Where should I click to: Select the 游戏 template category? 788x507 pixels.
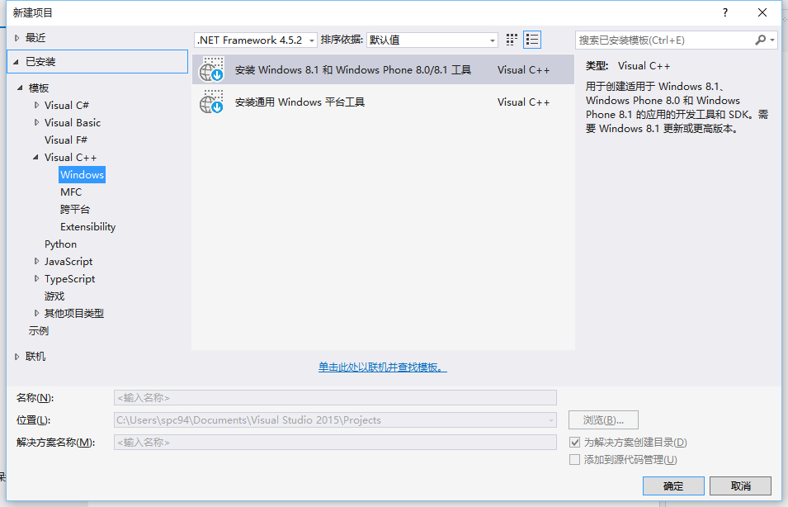(54, 296)
